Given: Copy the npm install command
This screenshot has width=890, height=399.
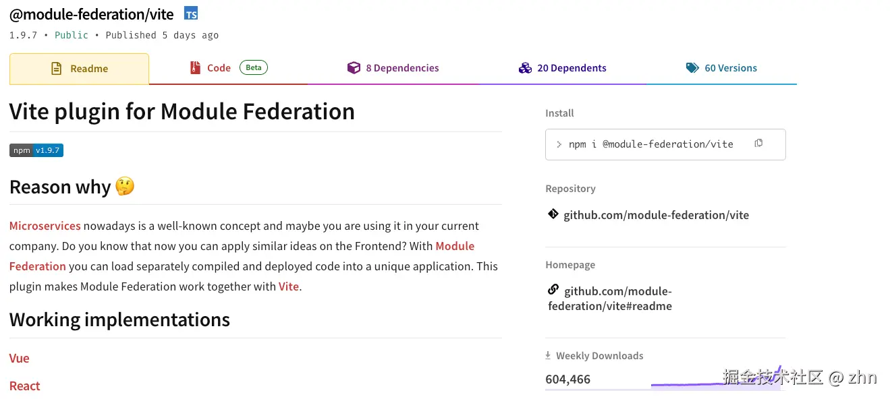Looking at the screenshot, I should click(758, 144).
